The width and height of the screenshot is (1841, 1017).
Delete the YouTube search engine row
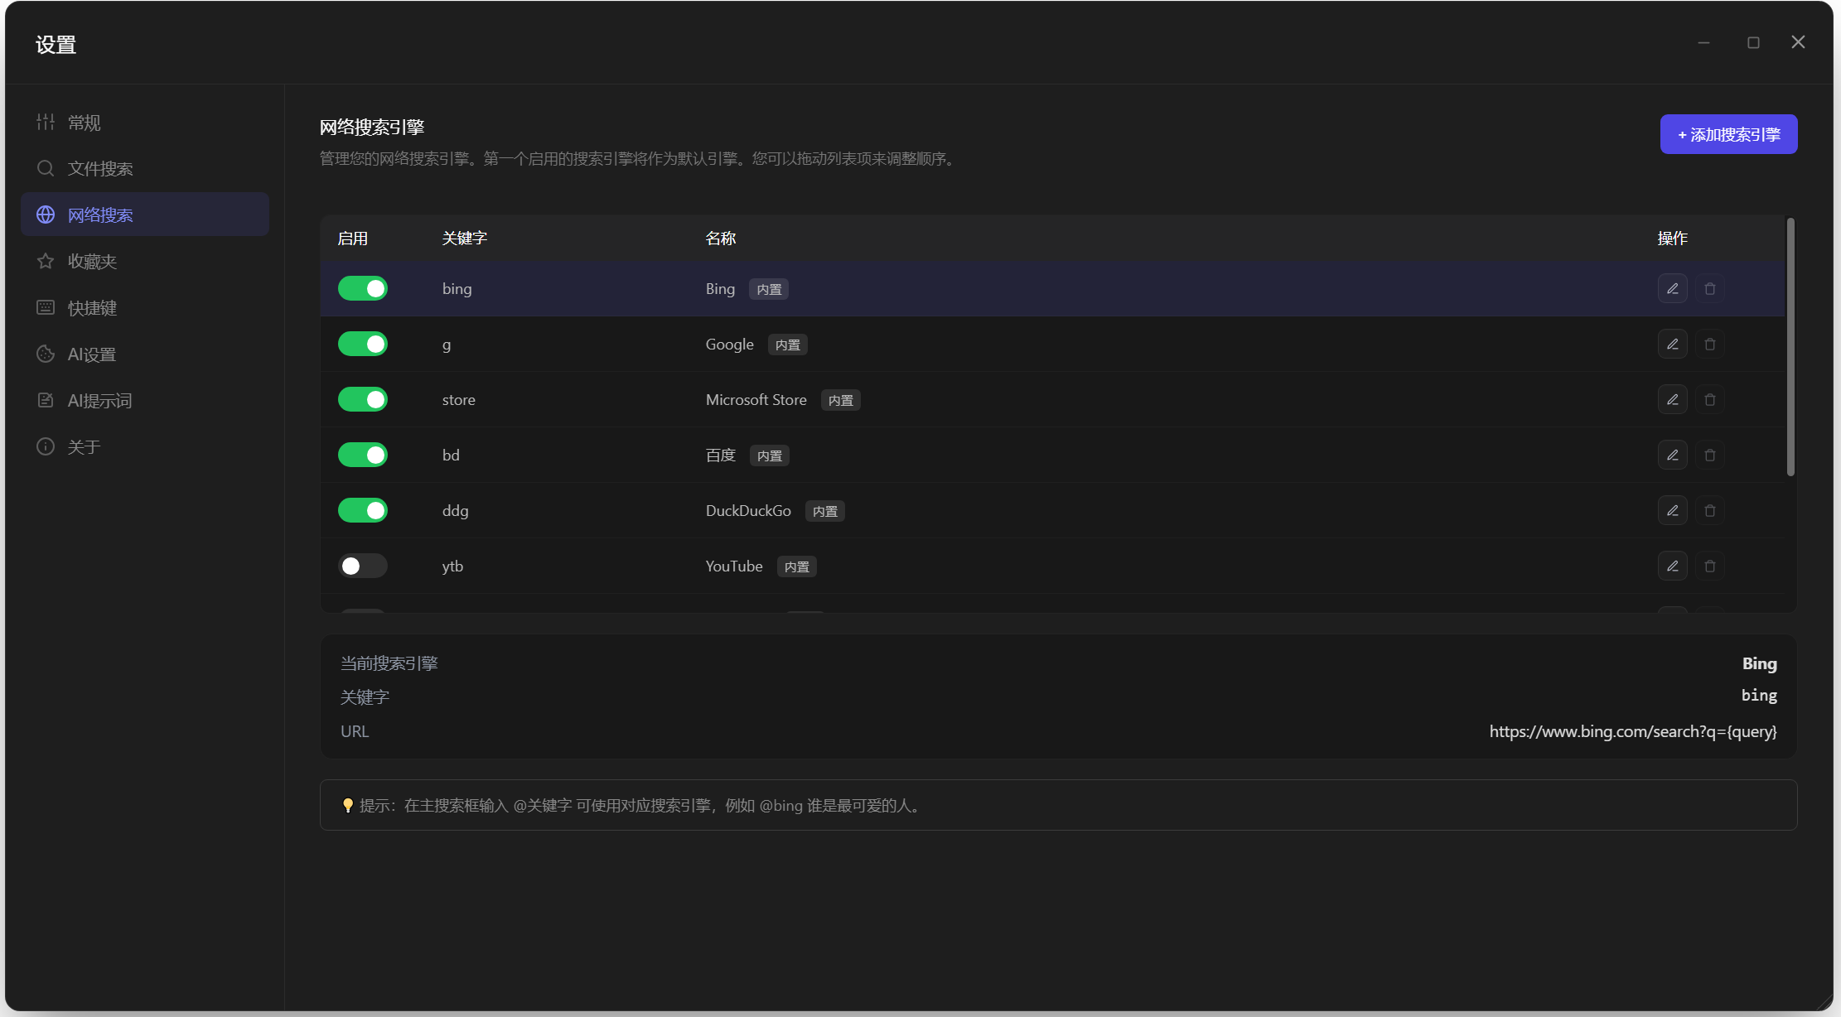point(1709,566)
